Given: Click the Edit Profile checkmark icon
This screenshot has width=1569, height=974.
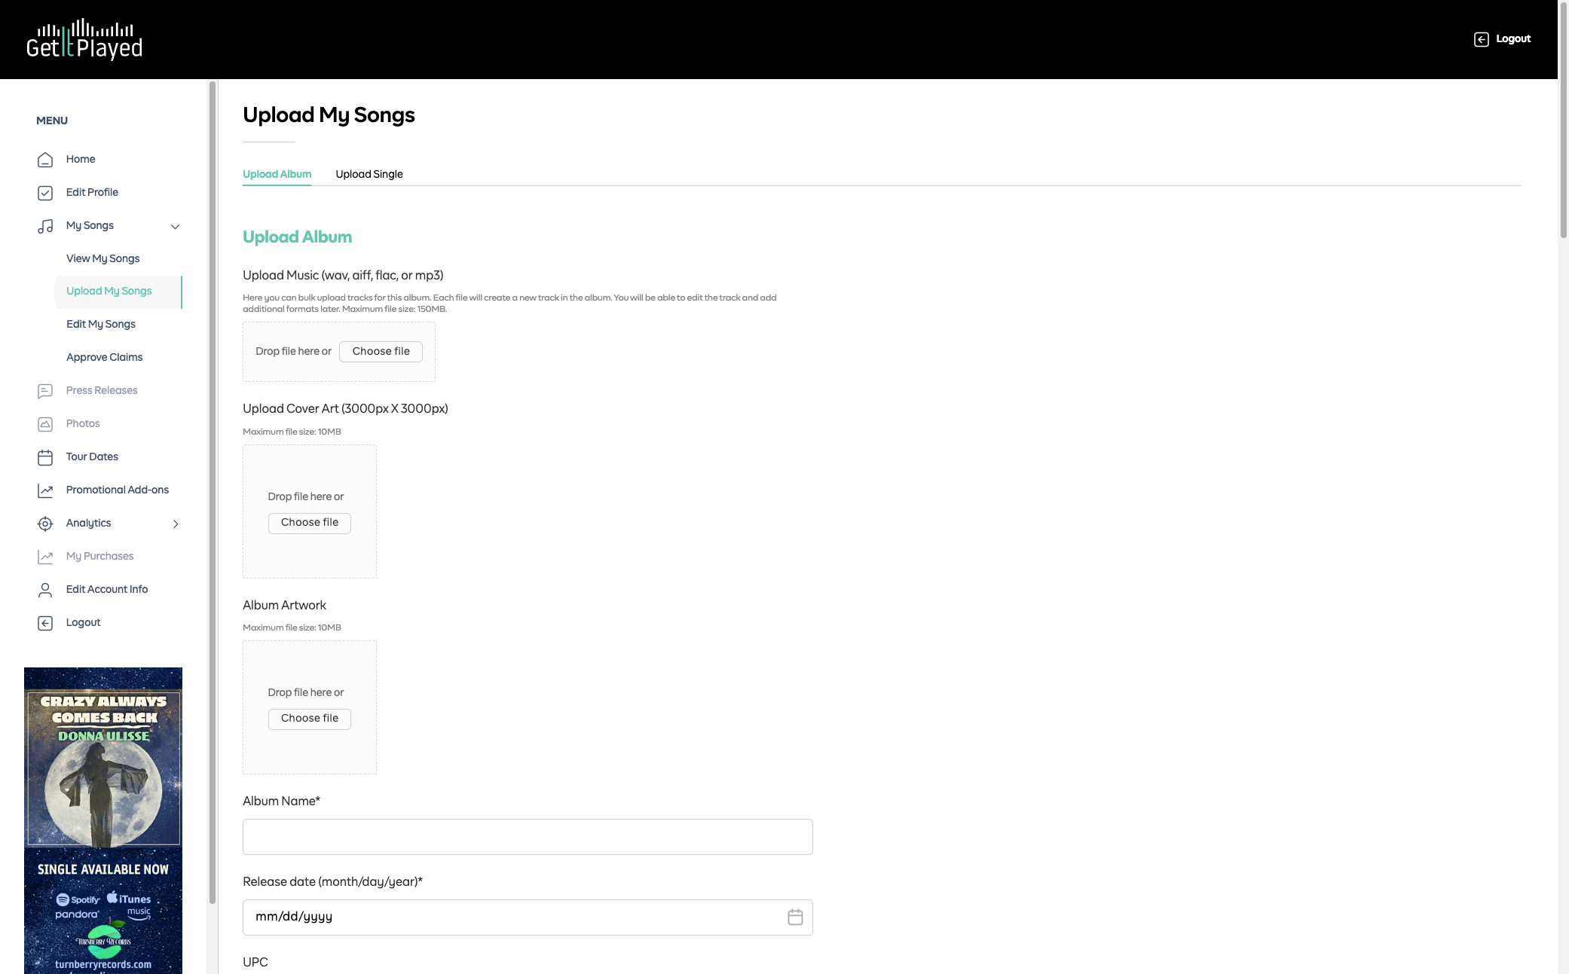Looking at the screenshot, I should pyautogui.click(x=45, y=193).
